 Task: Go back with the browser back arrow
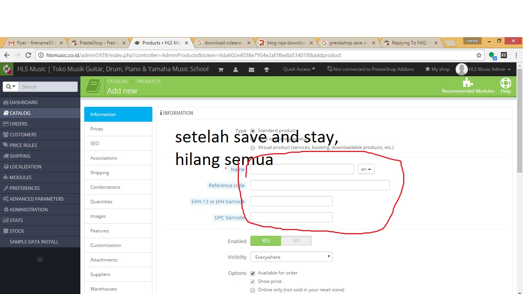[7, 55]
